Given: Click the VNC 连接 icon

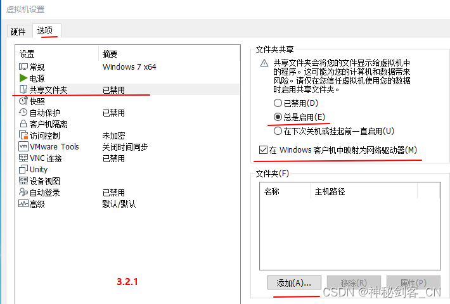Looking at the screenshot, I should coord(23,158).
